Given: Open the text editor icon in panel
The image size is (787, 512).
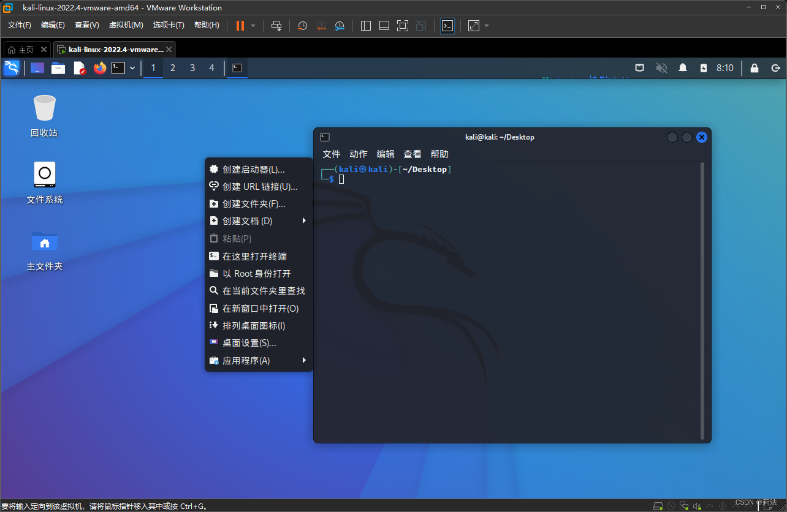Looking at the screenshot, I should click(x=80, y=68).
